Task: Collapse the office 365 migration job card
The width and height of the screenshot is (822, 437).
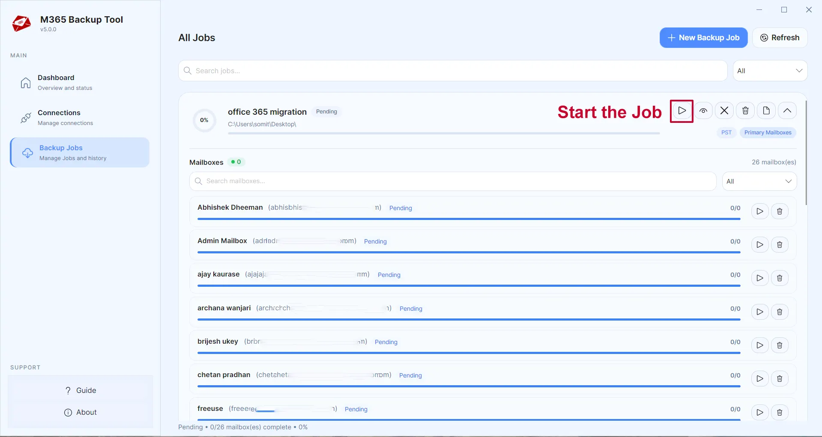Action: (x=787, y=111)
